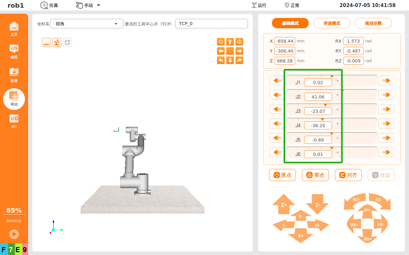The image size is (409, 255).
Task: Click the 对齐 align button
Action: click(x=348, y=175)
